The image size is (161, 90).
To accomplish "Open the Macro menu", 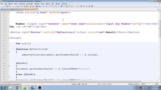I will pos(48,4).
